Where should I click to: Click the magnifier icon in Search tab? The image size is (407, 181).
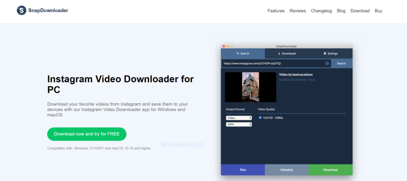pos(238,54)
